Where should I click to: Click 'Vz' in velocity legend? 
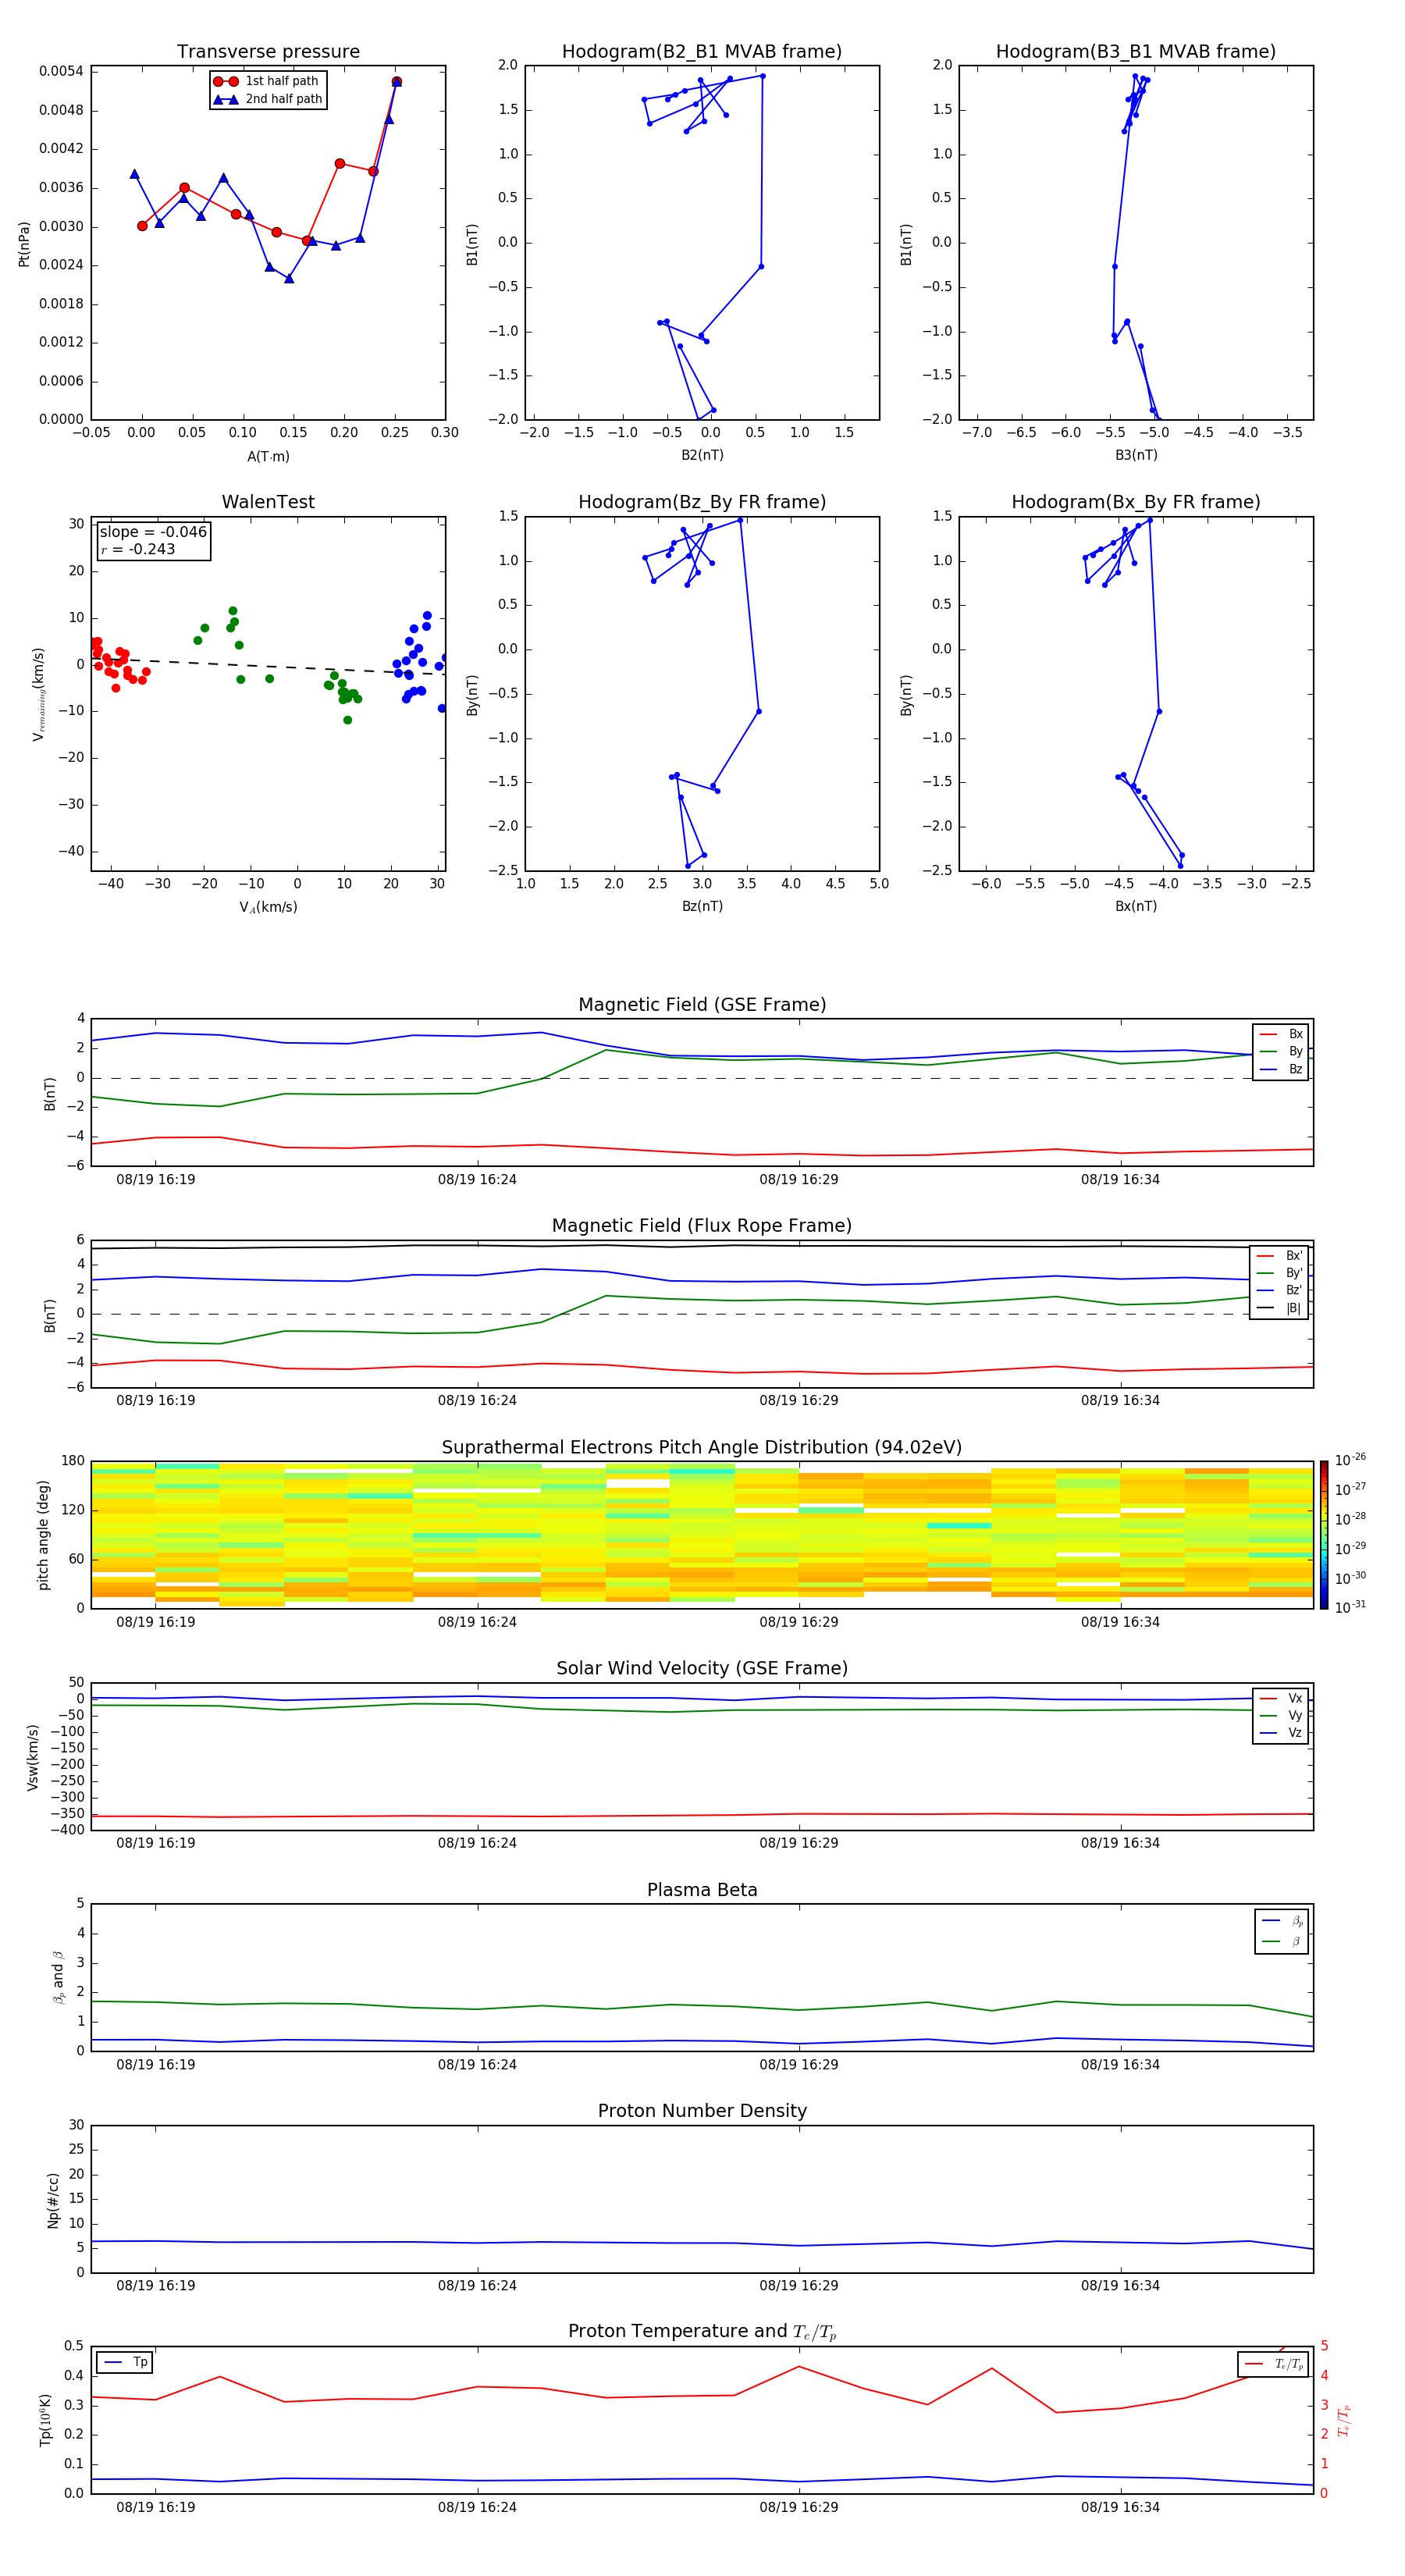1282,1733
